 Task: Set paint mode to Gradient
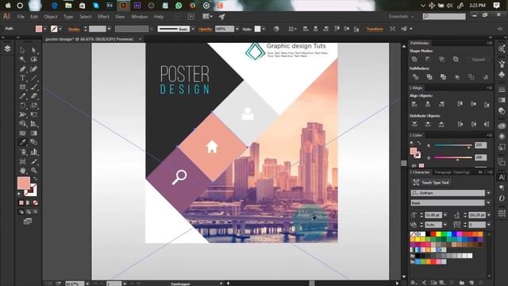click(29, 203)
